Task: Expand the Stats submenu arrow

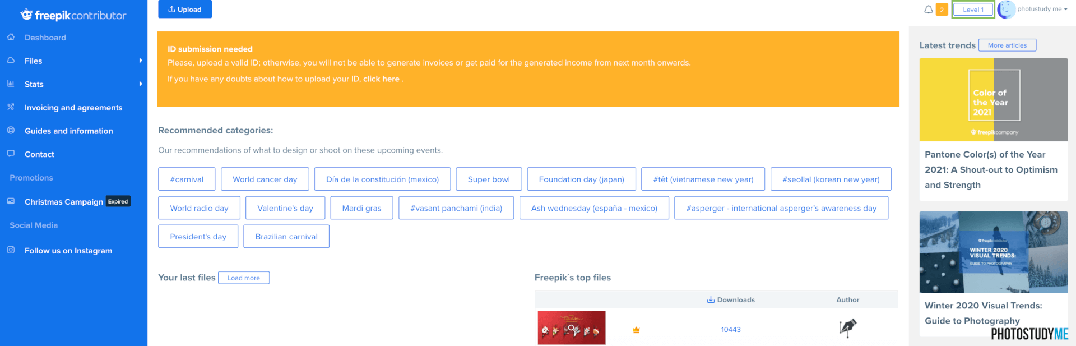Action: (x=141, y=84)
